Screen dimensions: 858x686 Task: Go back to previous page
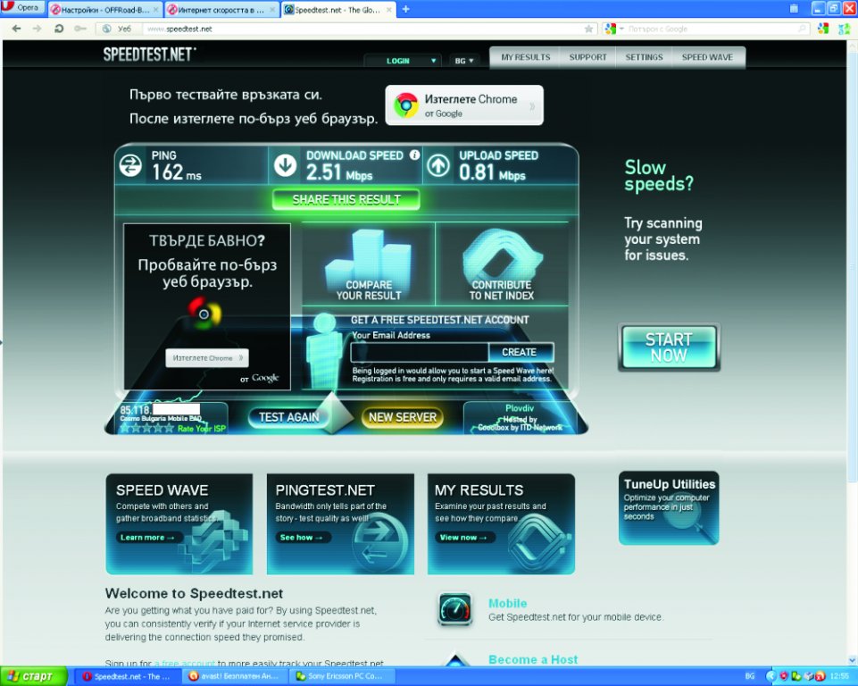(16, 29)
